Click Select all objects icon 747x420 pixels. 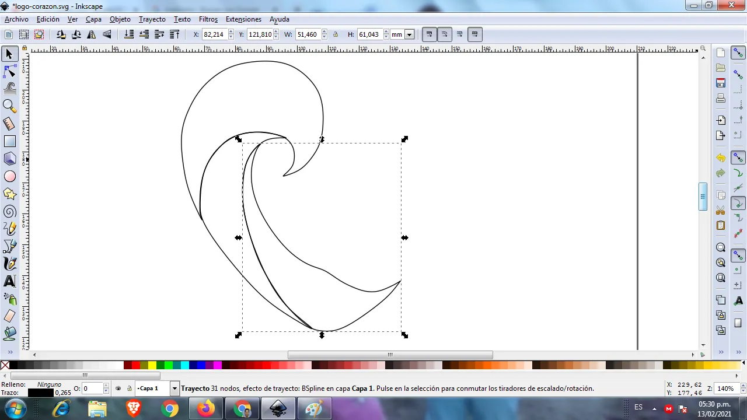pyautogui.click(x=9, y=34)
